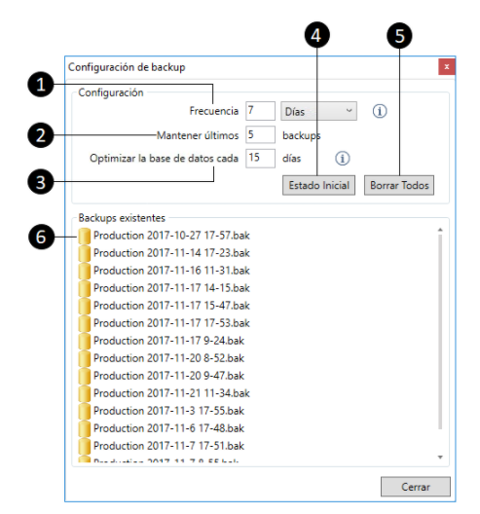Image resolution: width=480 pixels, height=514 pixels.
Task: Click the Frecuencia value field
Action: point(260,111)
